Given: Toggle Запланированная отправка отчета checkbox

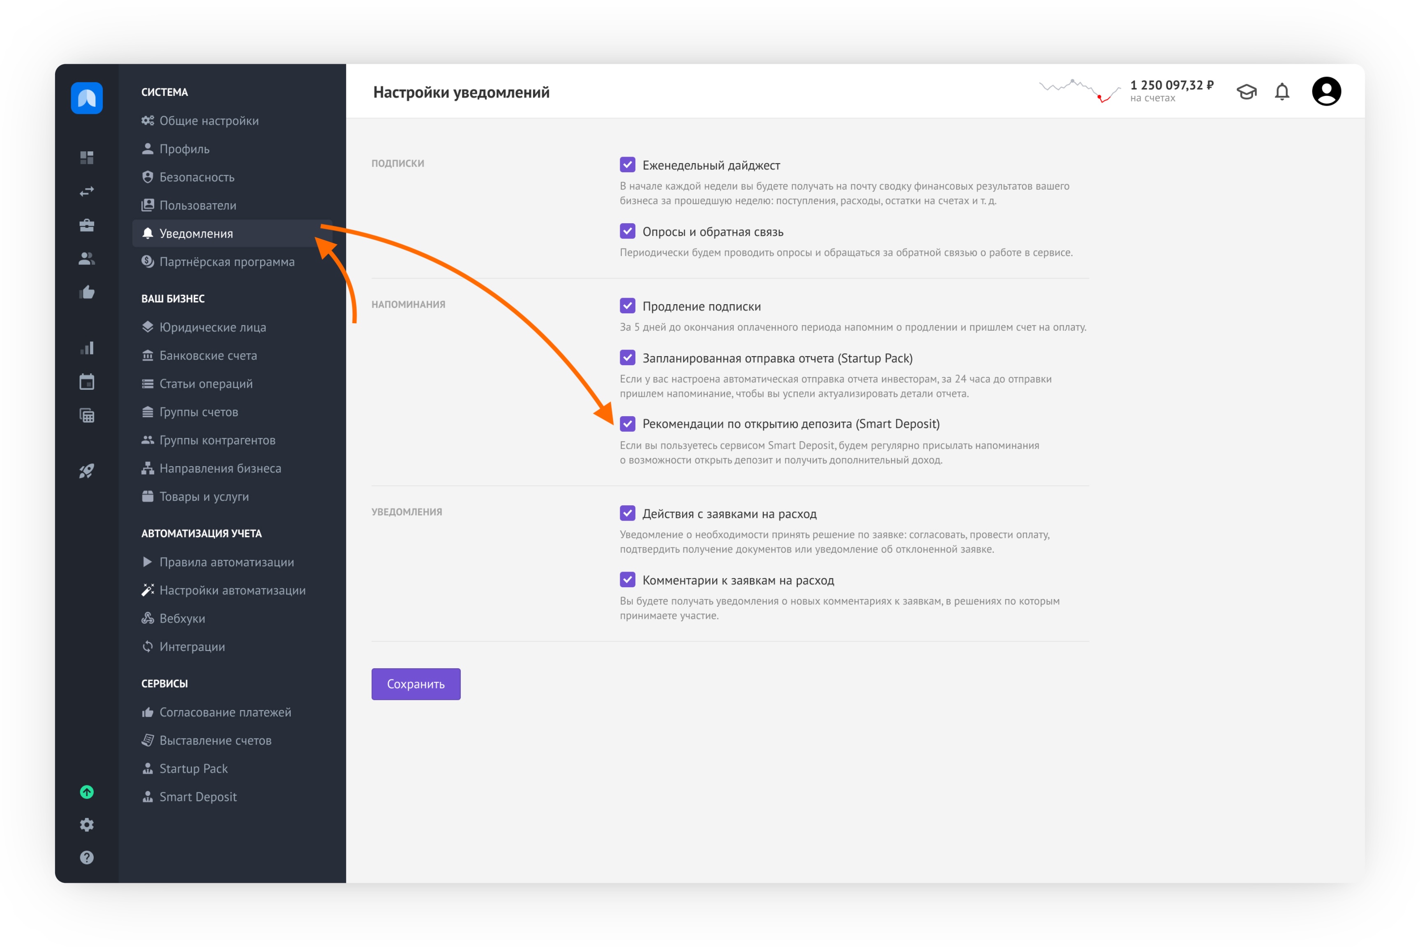Looking at the screenshot, I should tap(628, 358).
